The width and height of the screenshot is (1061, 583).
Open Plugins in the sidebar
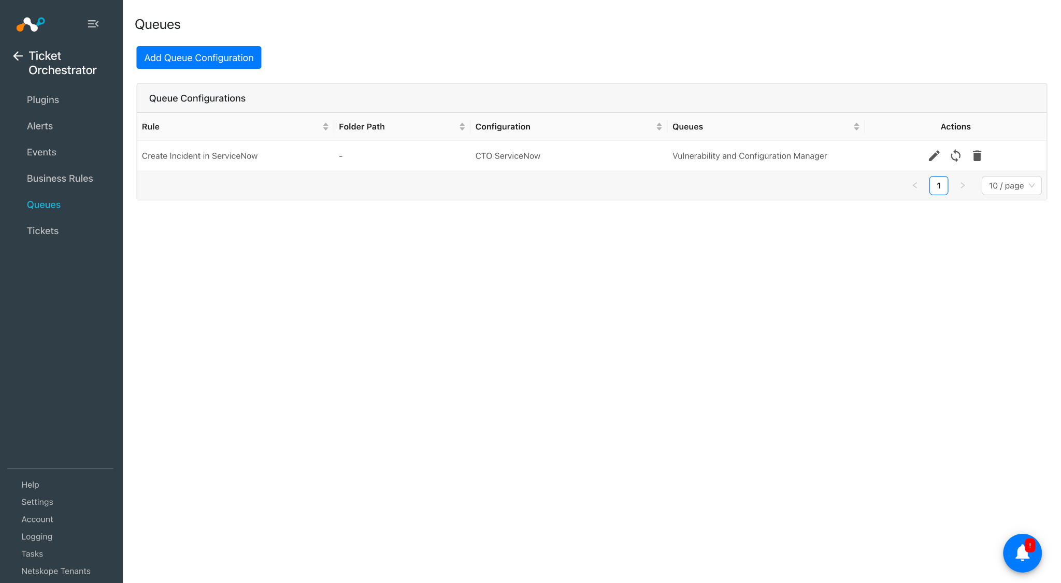tap(43, 100)
